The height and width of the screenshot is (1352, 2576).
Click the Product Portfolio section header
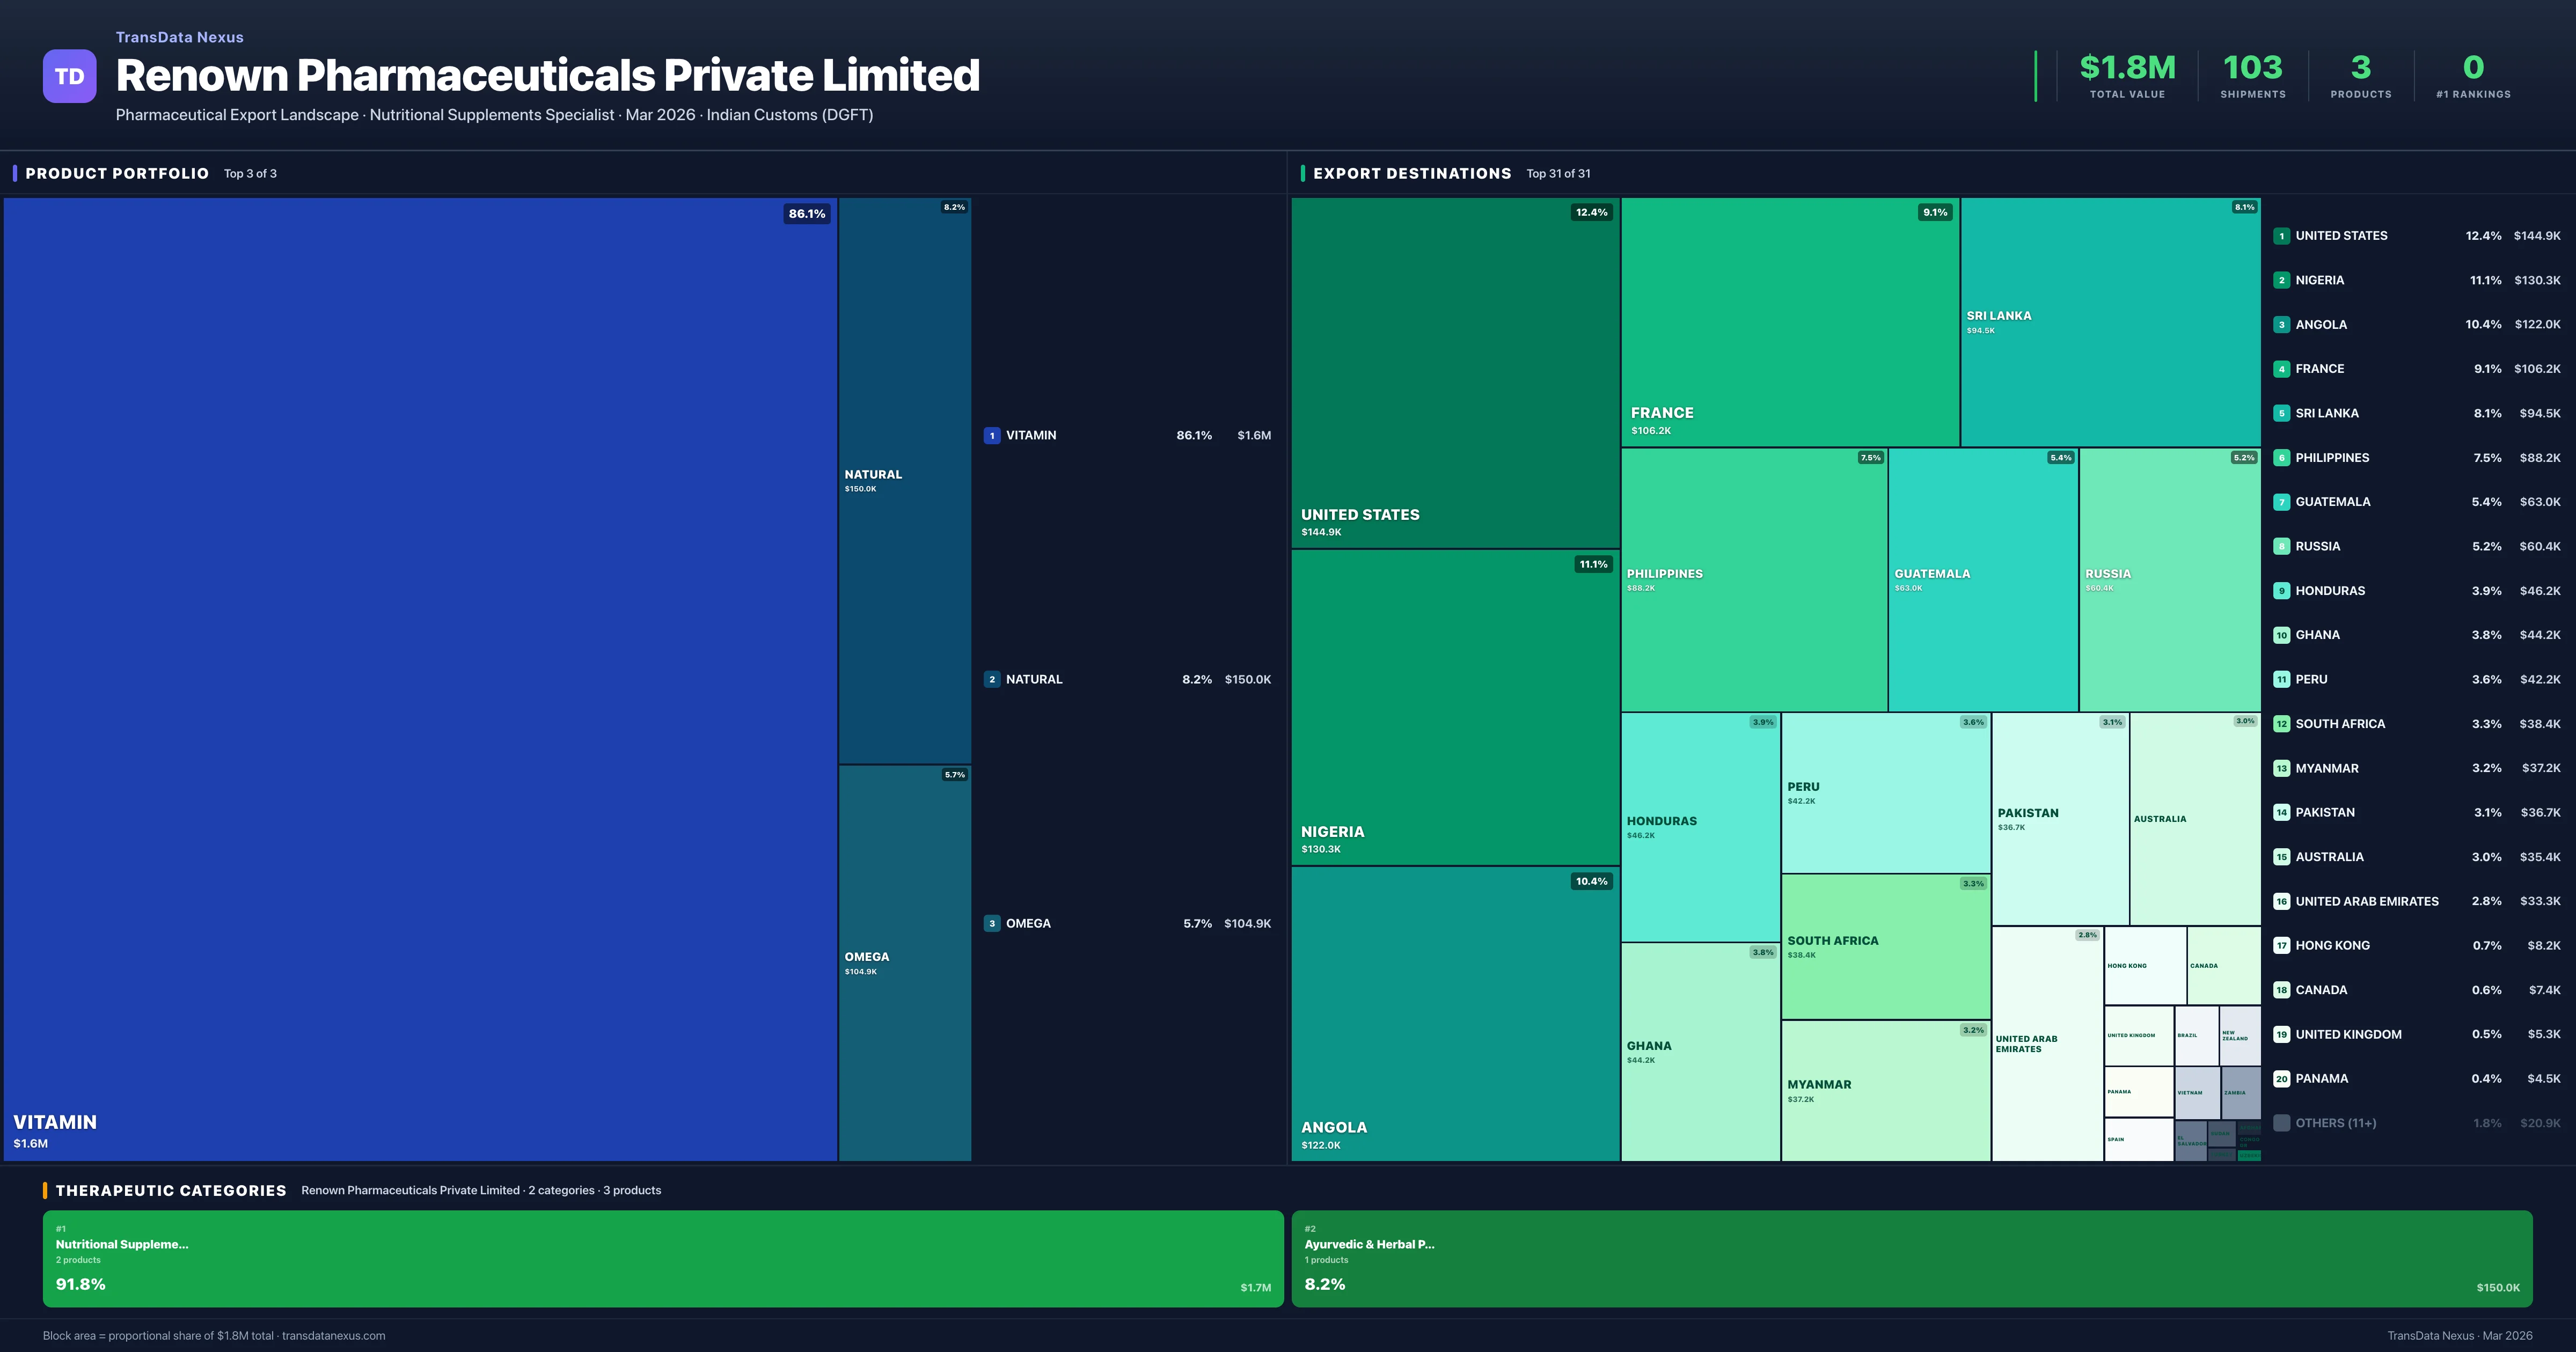pyautogui.click(x=117, y=173)
